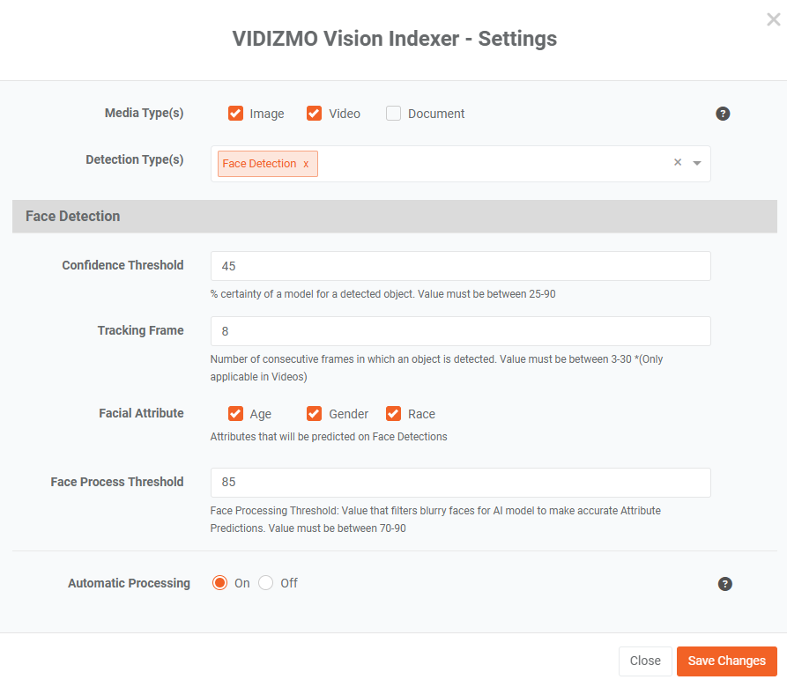
Task: Remove the Face Detection tag
Action: pos(306,164)
